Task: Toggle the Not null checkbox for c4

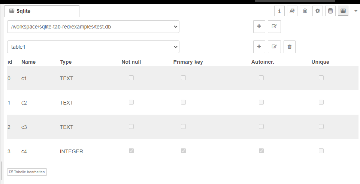Action: [131, 151]
